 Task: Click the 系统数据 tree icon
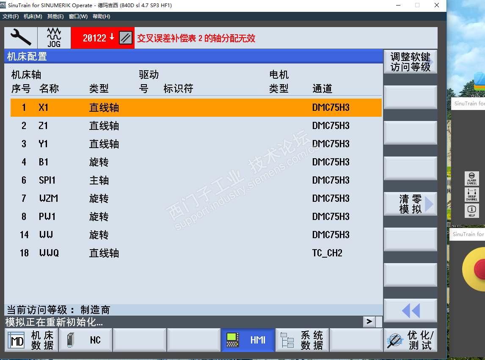coord(287,340)
